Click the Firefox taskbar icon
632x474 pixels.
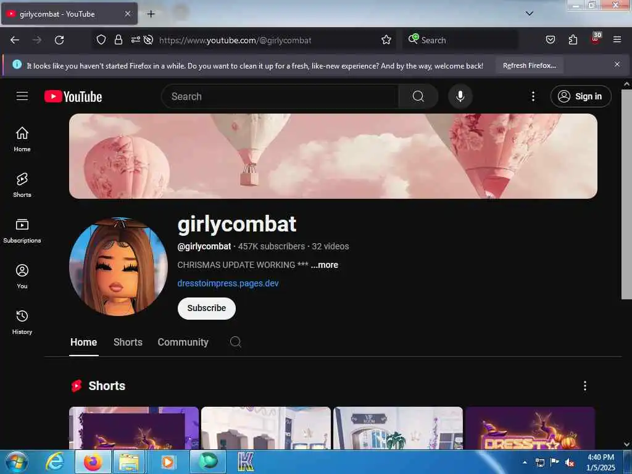point(93,462)
